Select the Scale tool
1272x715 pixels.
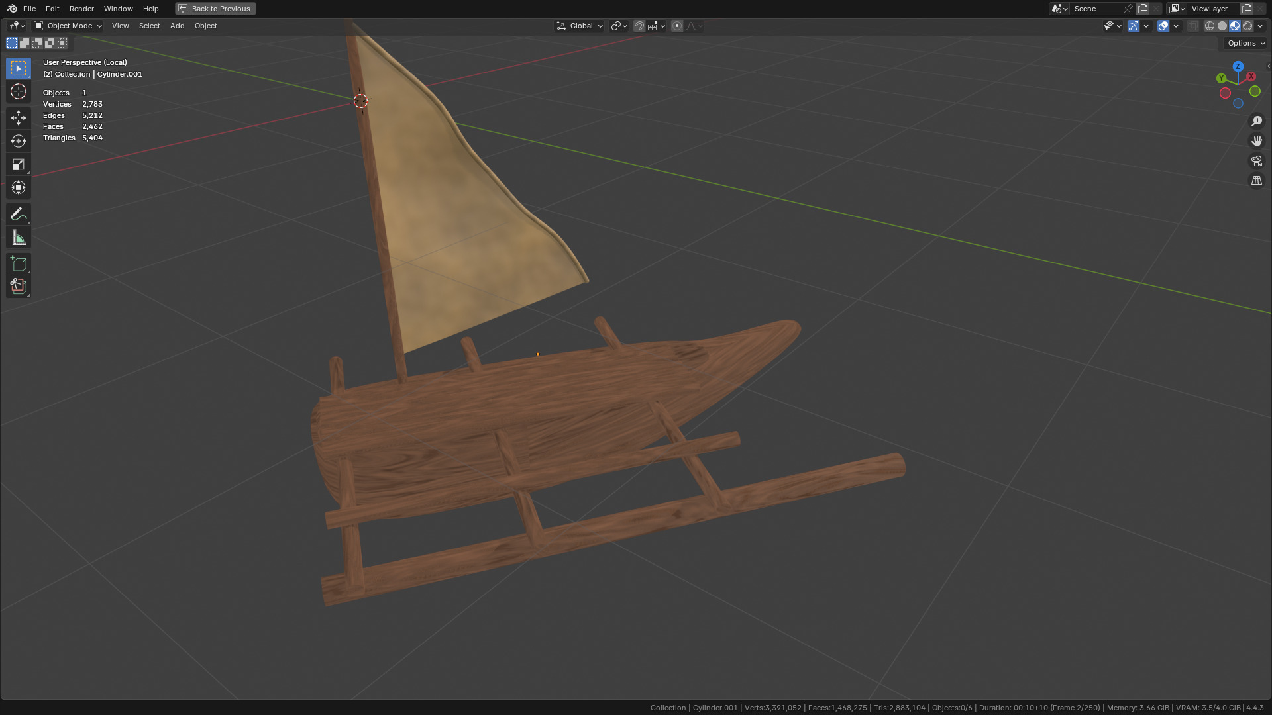[x=19, y=164]
